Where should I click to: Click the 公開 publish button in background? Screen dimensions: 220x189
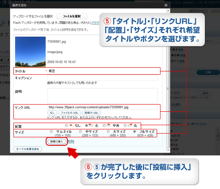[208, 72]
